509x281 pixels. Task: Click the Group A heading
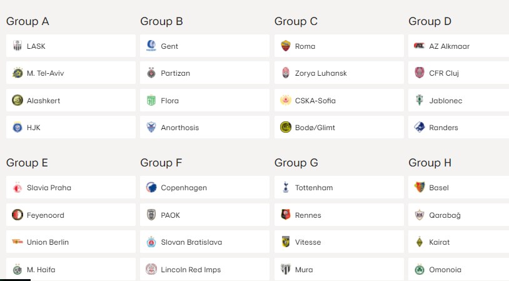(28, 21)
